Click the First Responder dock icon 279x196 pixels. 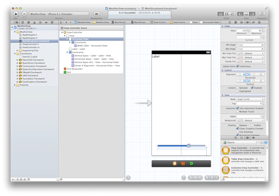coord(183,164)
